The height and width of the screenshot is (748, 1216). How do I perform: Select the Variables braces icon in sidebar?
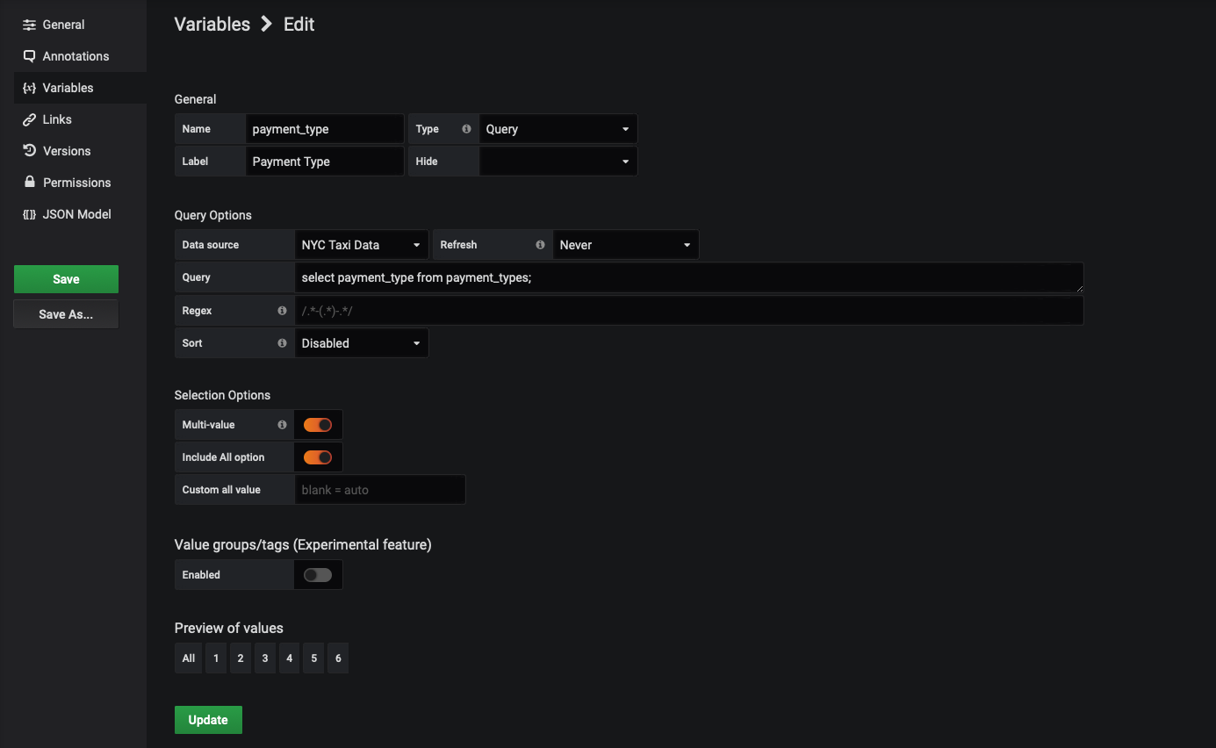coord(28,87)
